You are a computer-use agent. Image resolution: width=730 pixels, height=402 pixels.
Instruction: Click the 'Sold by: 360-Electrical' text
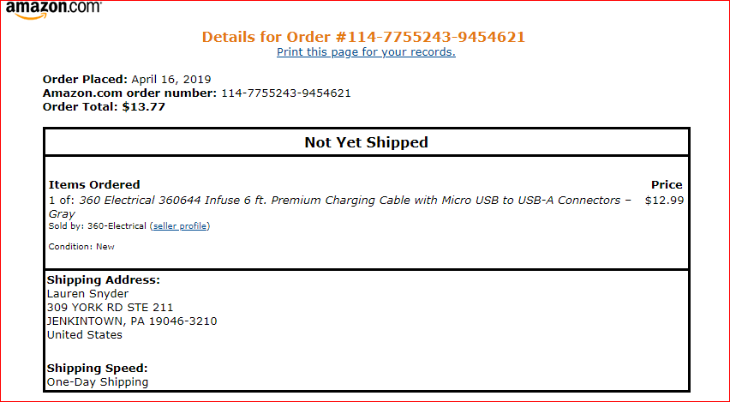click(97, 226)
